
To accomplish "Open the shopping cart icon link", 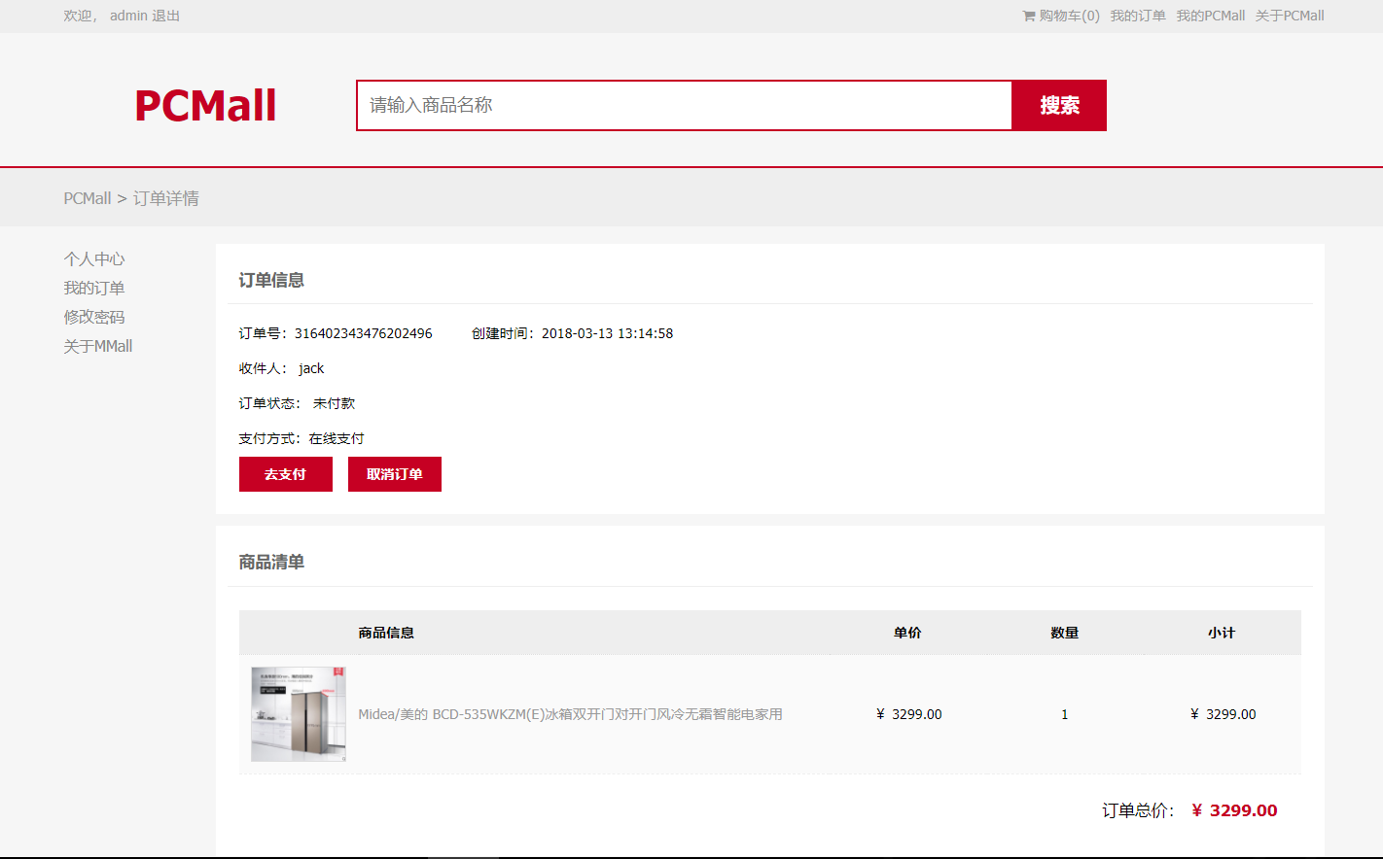I will point(1061,16).
